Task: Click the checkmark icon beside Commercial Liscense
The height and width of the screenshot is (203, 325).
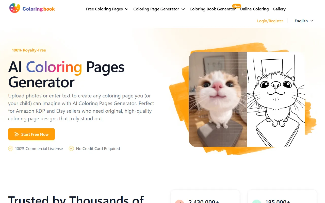Action: (x=11, y=148)
